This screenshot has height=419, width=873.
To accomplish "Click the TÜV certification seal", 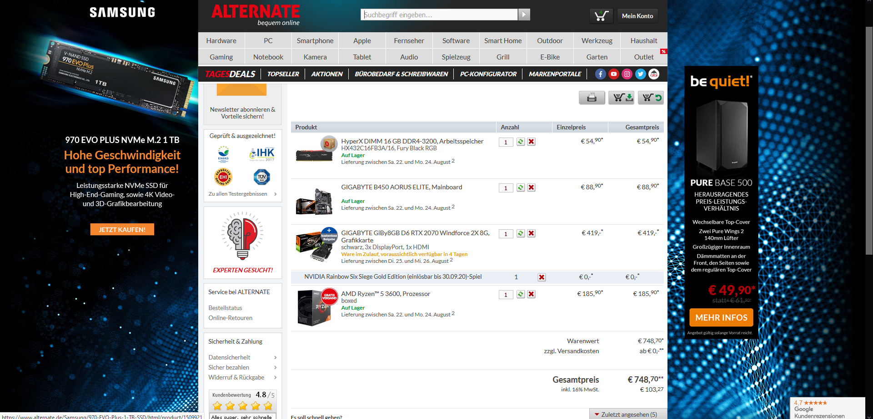I will pos(262,177).
